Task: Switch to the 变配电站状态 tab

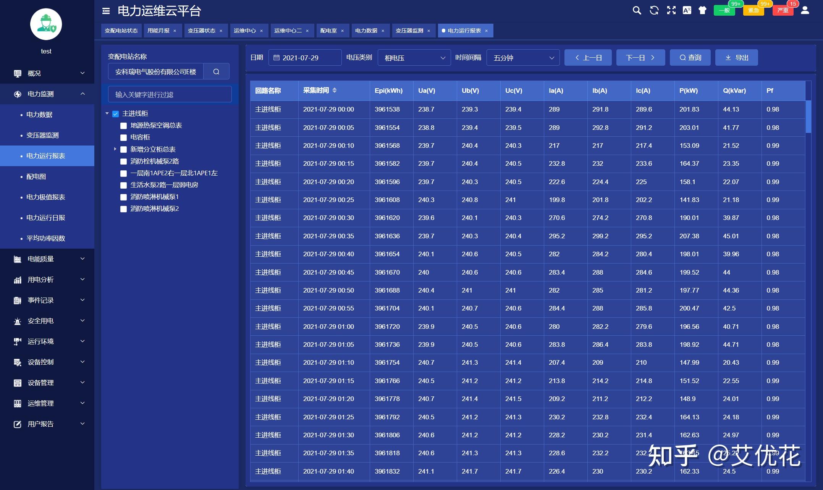Action: click(x=121, y=31)
